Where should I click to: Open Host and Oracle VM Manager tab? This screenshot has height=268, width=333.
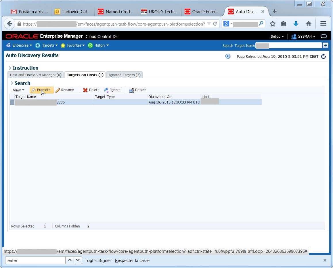pyautogui.click(x=36, y=75)
